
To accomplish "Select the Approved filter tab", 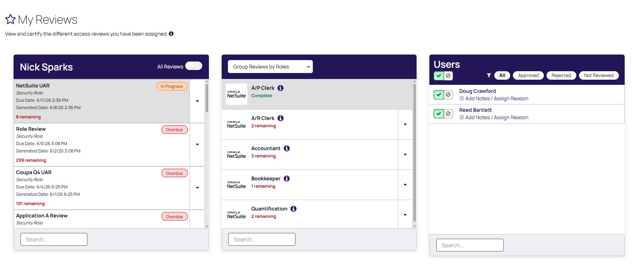I will tap(528, 75).
